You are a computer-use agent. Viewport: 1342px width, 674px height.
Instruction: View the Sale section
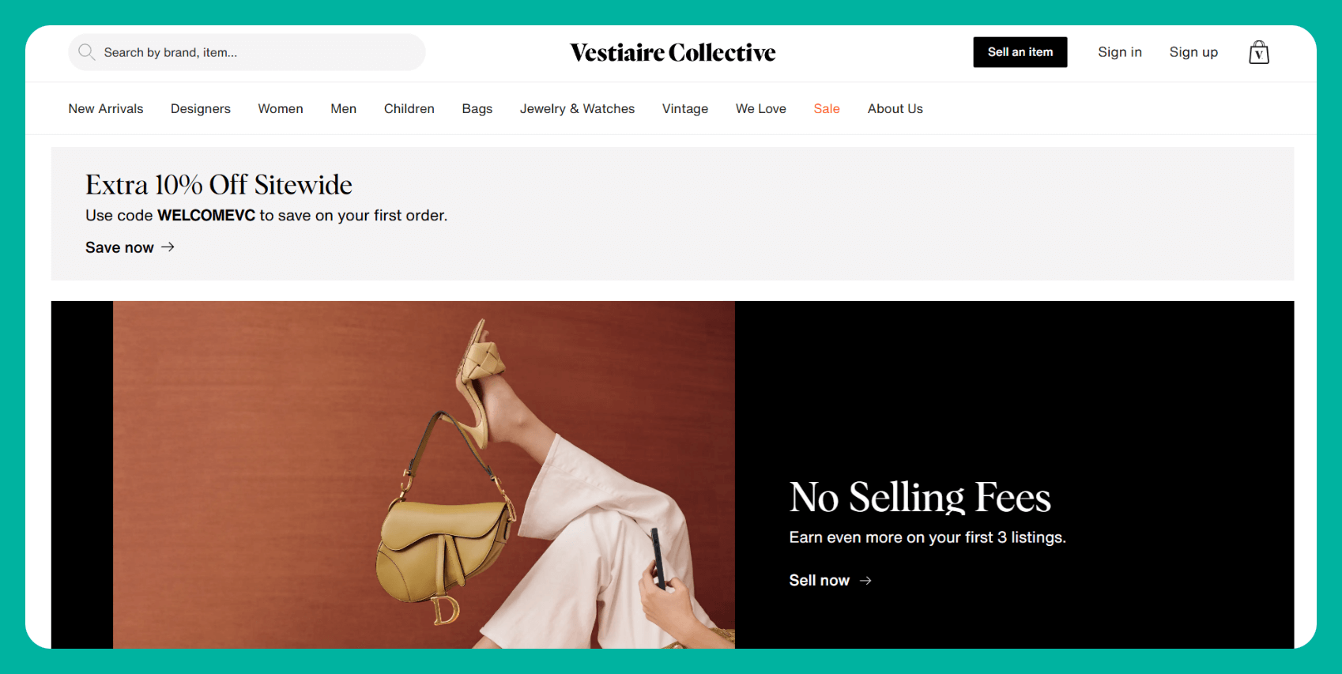[827, 108]
